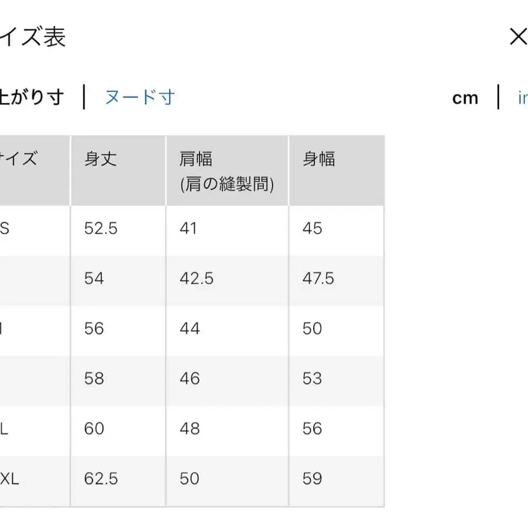Click the 41 shoulder width cell
This screenshot has height=528, width=528.
point(188,229)
